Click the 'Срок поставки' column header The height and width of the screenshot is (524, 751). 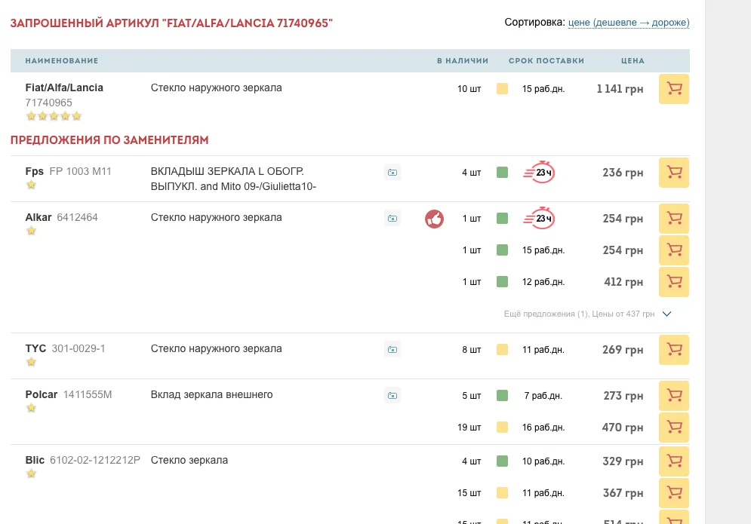click(546, 61)
